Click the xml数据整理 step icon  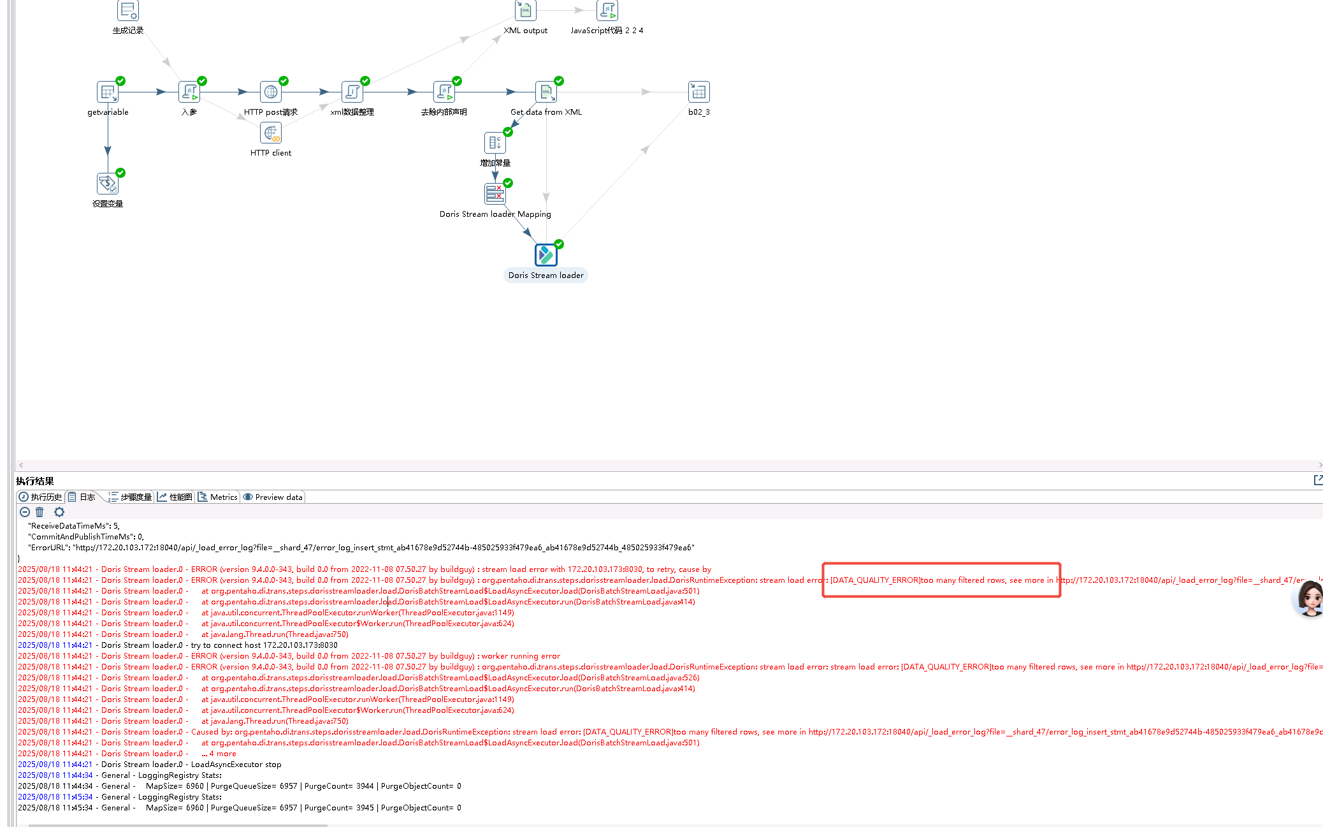[x=352, y=92]
